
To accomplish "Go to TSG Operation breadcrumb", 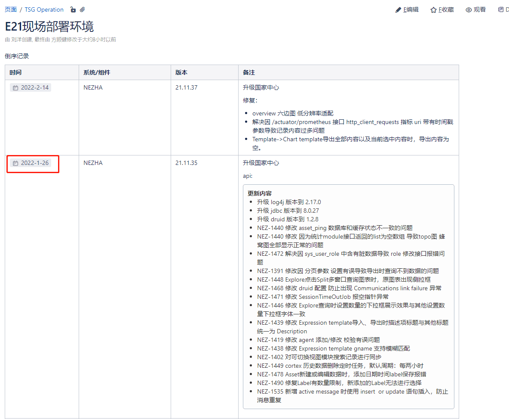I will 44,9.
